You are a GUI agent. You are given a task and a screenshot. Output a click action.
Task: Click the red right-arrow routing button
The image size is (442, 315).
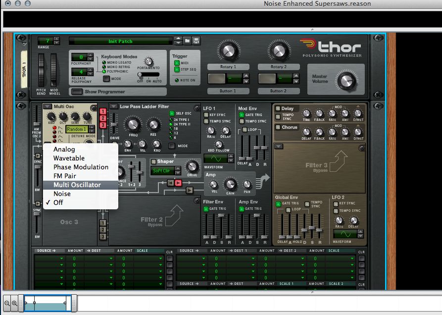point(178,183)
